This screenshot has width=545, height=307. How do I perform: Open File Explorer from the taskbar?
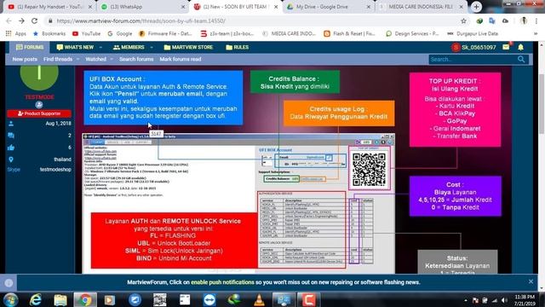pyautogui.click(x=60, y=299)
